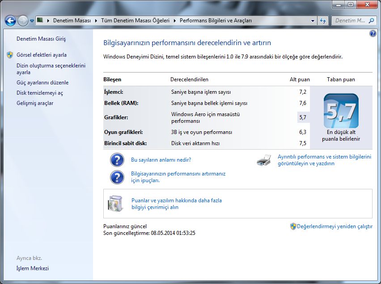Open Puanlar ve yazılım hakkında daha fazla bilgi
The width and height of the screenshot is (381, 284).
coord(176,204)
